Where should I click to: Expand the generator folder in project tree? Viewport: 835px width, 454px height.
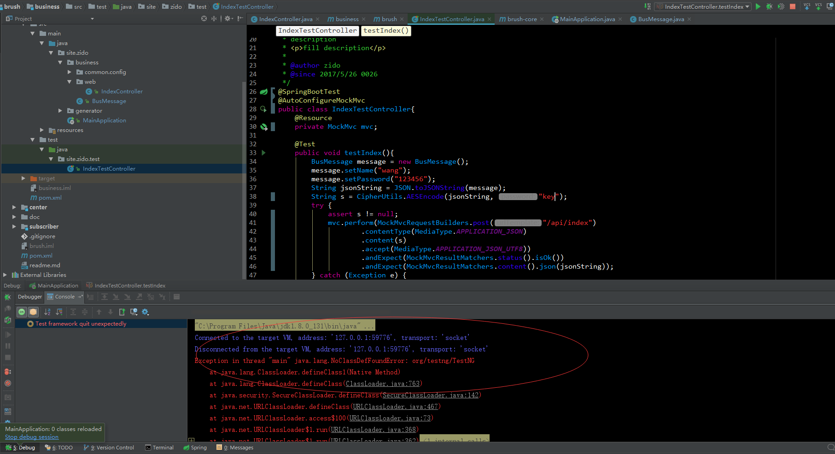tap(60, 111)
